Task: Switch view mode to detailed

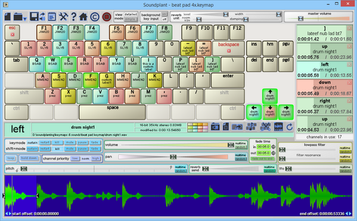Action: (131, 14)
